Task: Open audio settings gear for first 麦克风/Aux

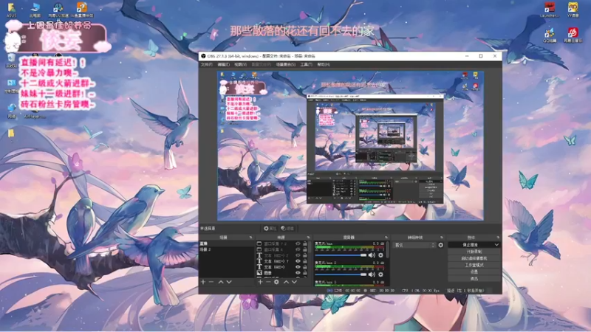Action: click(x=380, y=255)
